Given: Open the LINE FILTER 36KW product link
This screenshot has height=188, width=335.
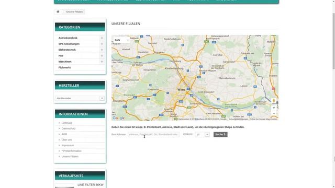Looking at the screenshot, I should 91,185.
